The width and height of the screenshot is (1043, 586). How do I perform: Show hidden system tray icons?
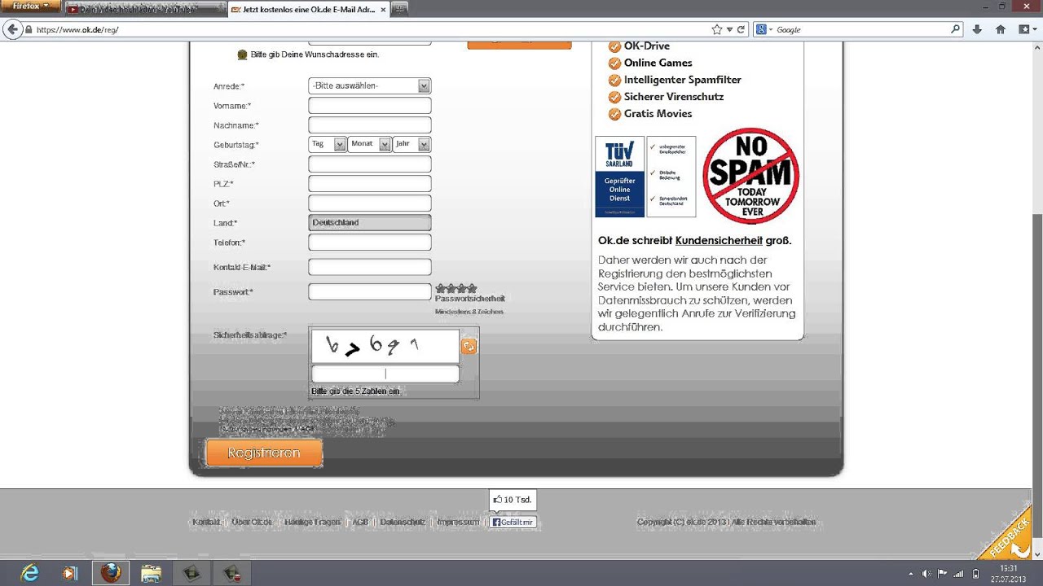[x=911, y=573]
